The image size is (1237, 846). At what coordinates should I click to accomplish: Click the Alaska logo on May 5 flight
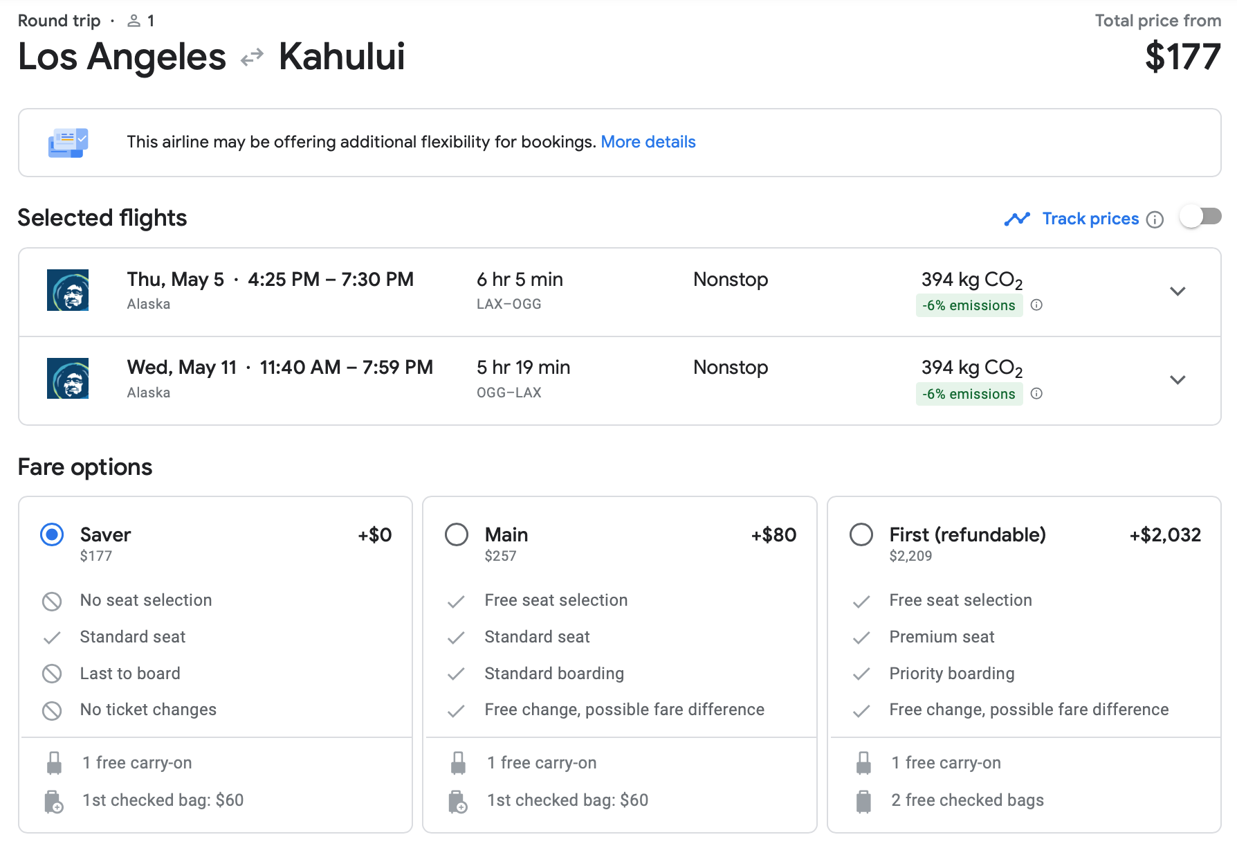coord(68,290)
